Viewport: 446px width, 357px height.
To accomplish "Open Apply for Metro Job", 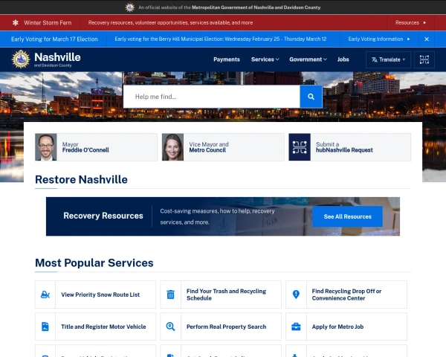I will tap(346, 327).
